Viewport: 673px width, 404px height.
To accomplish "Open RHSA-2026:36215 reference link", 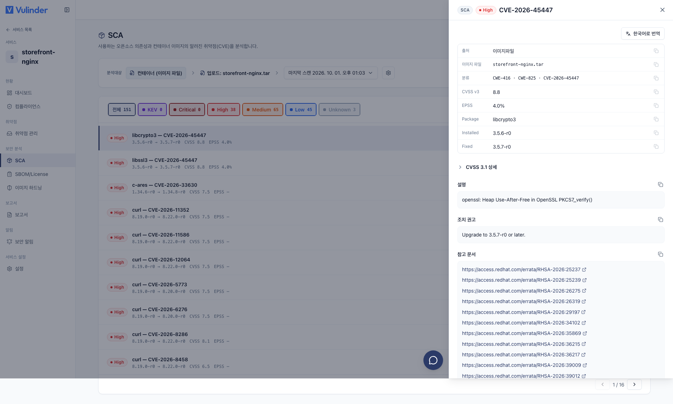I will [x=524, y=344].
